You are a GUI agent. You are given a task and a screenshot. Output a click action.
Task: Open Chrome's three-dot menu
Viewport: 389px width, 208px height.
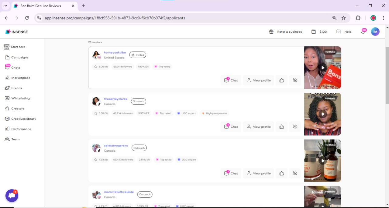383,18
